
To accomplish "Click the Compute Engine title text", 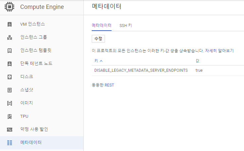I will [x=42, y=7].
